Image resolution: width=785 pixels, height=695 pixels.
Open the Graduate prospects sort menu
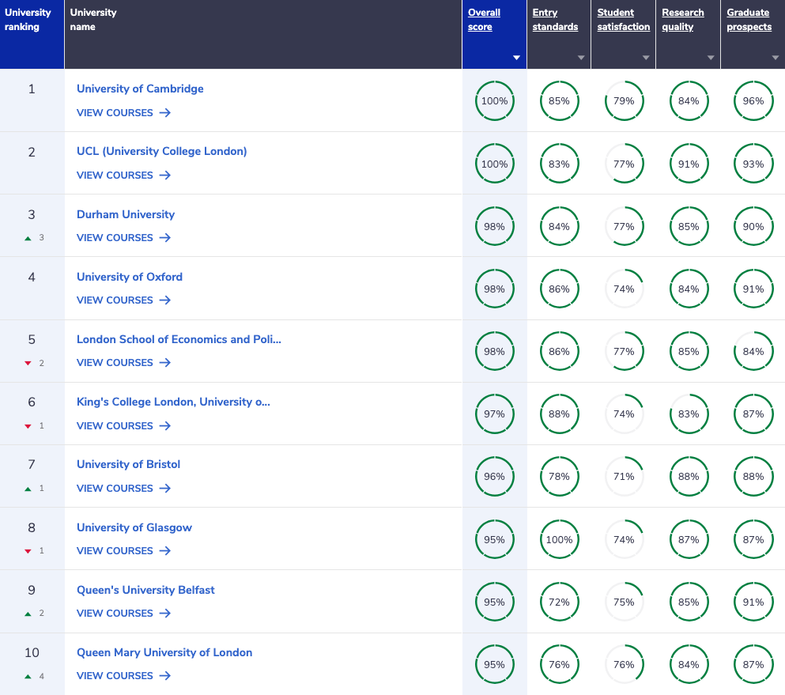775,57
